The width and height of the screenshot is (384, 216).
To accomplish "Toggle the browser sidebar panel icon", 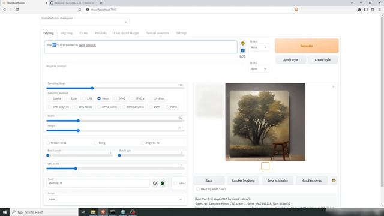I will pos(366,10).
